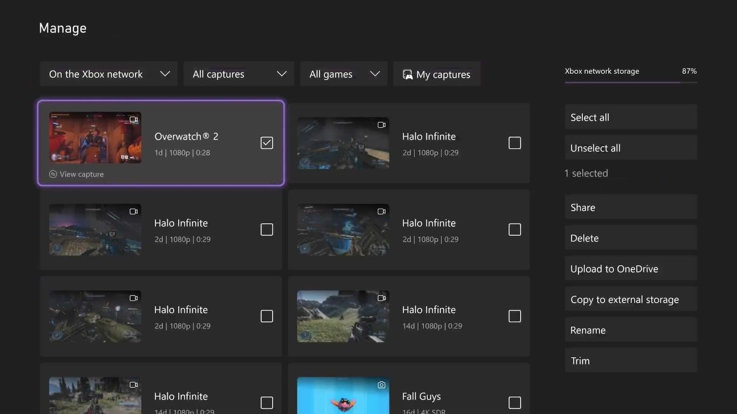Expand the All captures filter
Image resolution: width=737 pixels, height=414 pixels.
[238, 74]
